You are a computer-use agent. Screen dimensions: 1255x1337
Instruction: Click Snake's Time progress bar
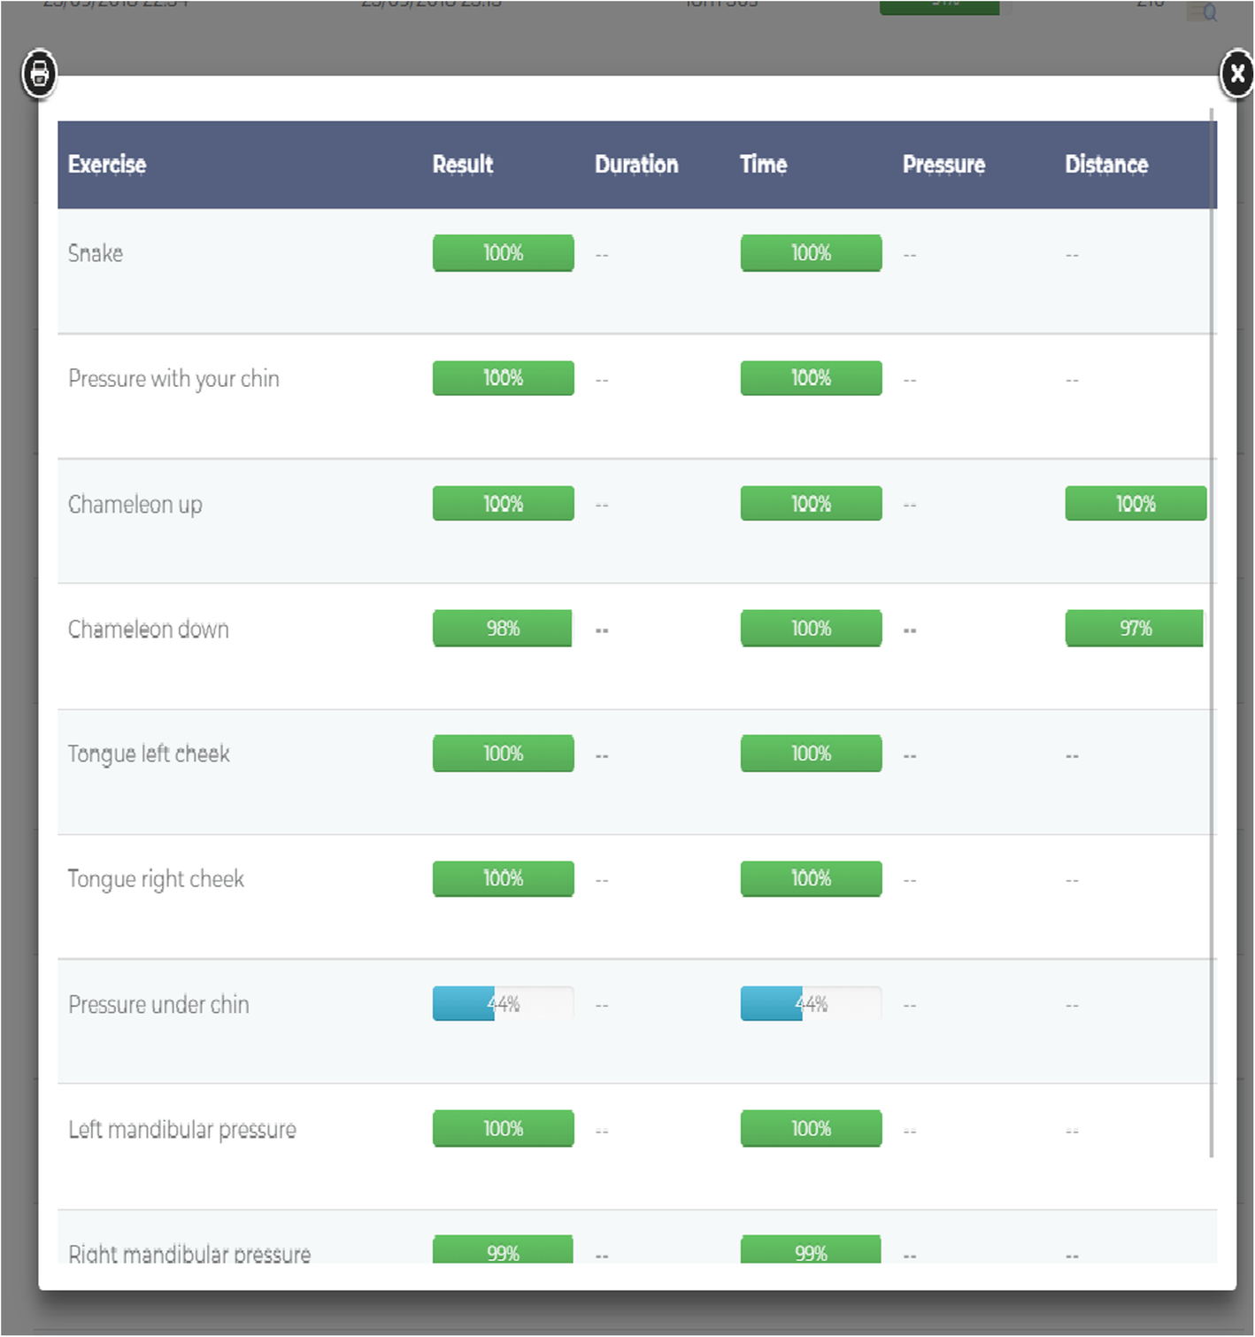[811, 253]
